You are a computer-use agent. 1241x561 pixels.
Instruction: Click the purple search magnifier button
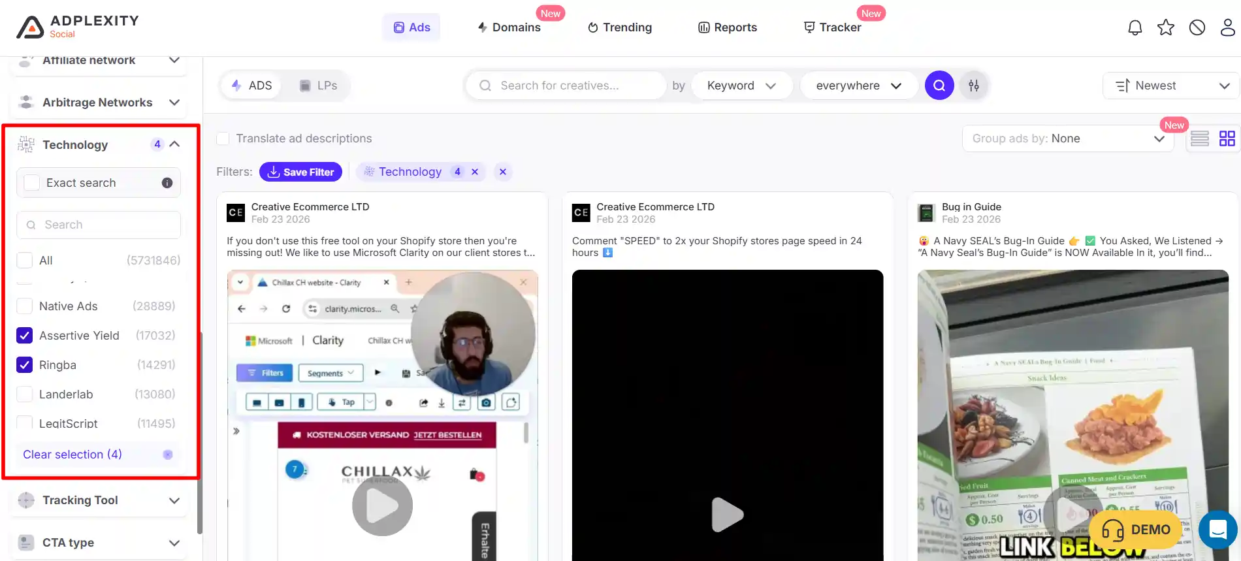(939, 86)
